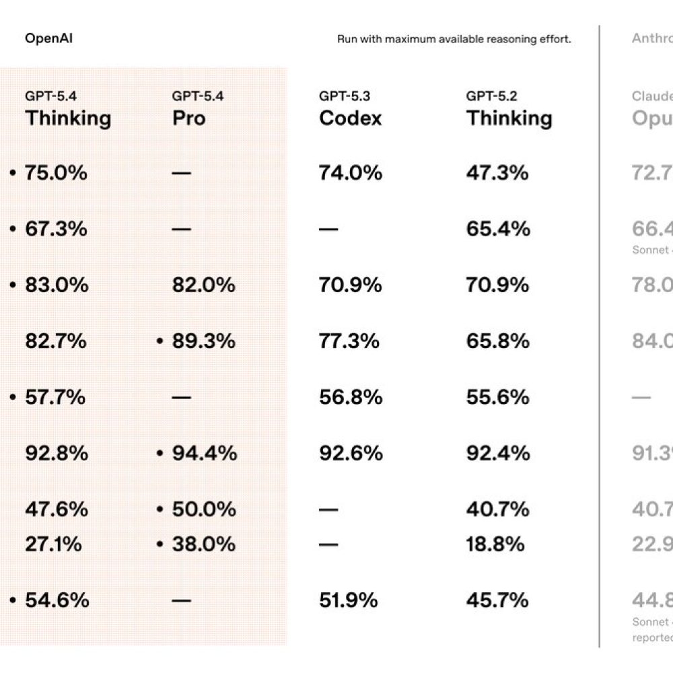This screenshot has height=673, width=673.
Task: Click the 74.0% Codex score
Action: coord(350,173)
